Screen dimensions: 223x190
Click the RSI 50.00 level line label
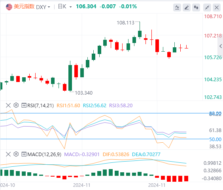215,139
